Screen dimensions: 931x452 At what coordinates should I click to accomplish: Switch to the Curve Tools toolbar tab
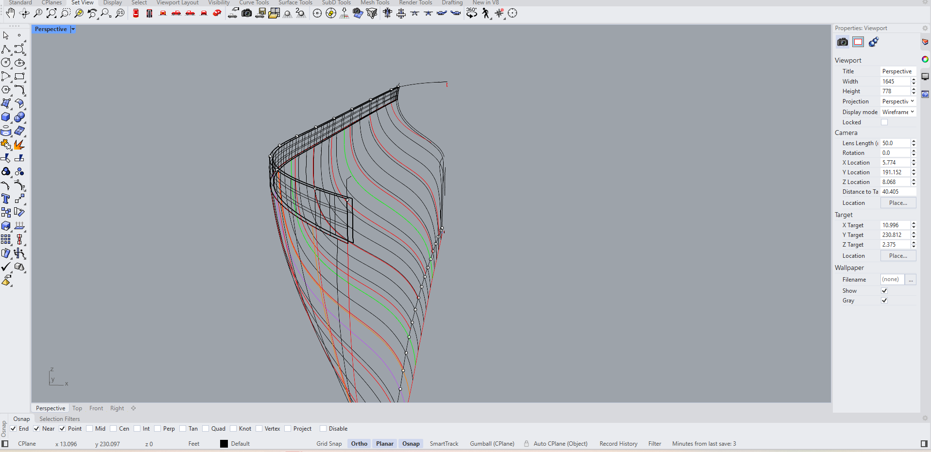pos(254,3)
